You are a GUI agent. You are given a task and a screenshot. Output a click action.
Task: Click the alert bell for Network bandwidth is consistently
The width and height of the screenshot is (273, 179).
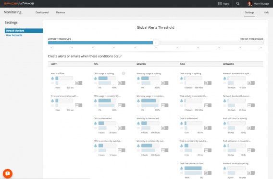[x=224, y=101]
